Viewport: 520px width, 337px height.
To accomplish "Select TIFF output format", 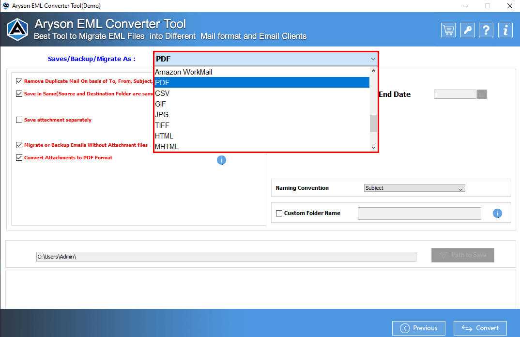I will (x=262, y=125).
